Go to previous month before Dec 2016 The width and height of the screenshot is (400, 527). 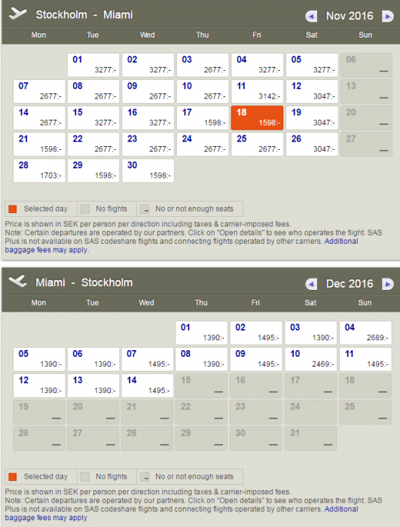[311, 284]
